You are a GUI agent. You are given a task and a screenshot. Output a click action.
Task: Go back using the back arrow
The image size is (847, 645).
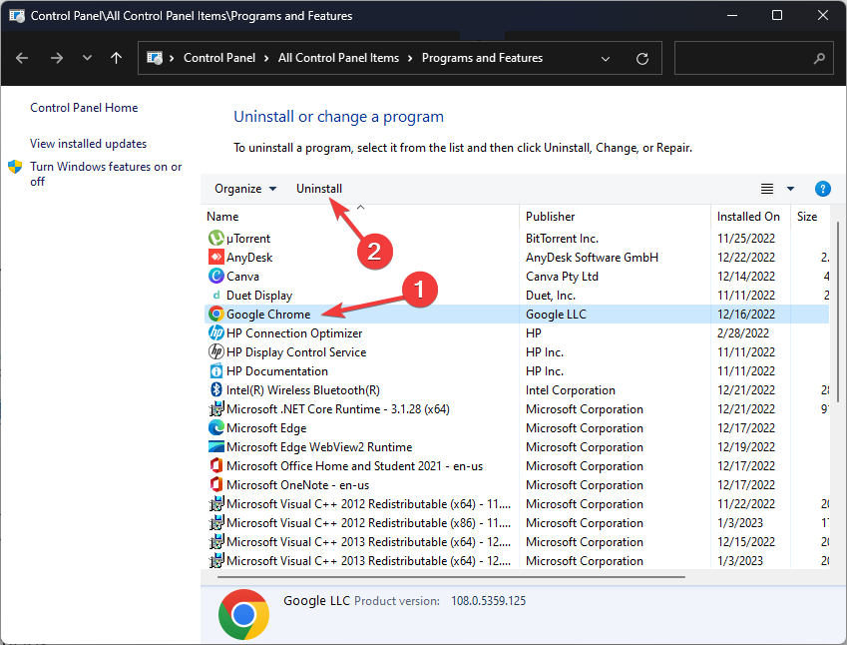(22, 58)
